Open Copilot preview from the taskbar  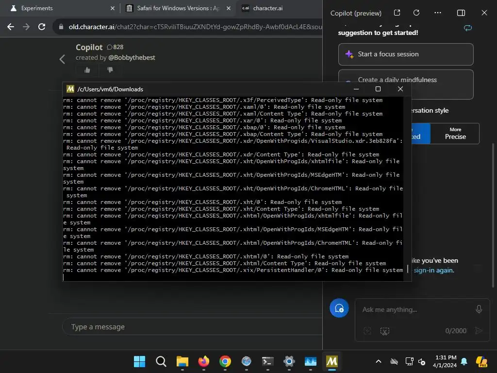point(481,361)
